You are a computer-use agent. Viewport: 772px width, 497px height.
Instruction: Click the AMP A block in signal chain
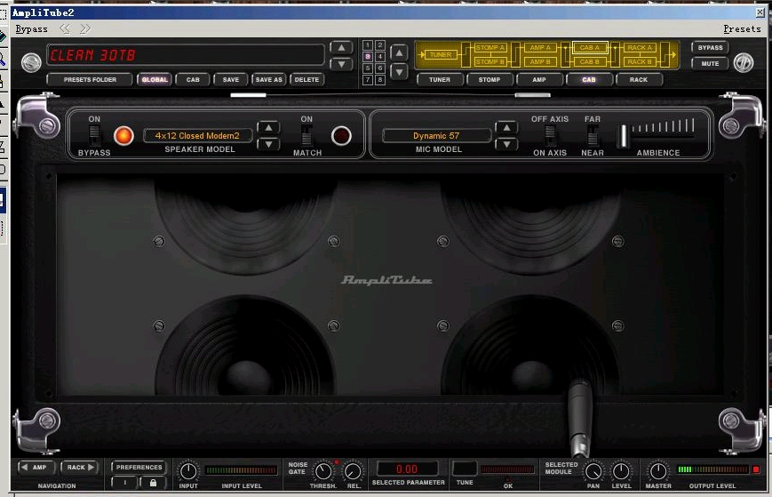(540, 48)
